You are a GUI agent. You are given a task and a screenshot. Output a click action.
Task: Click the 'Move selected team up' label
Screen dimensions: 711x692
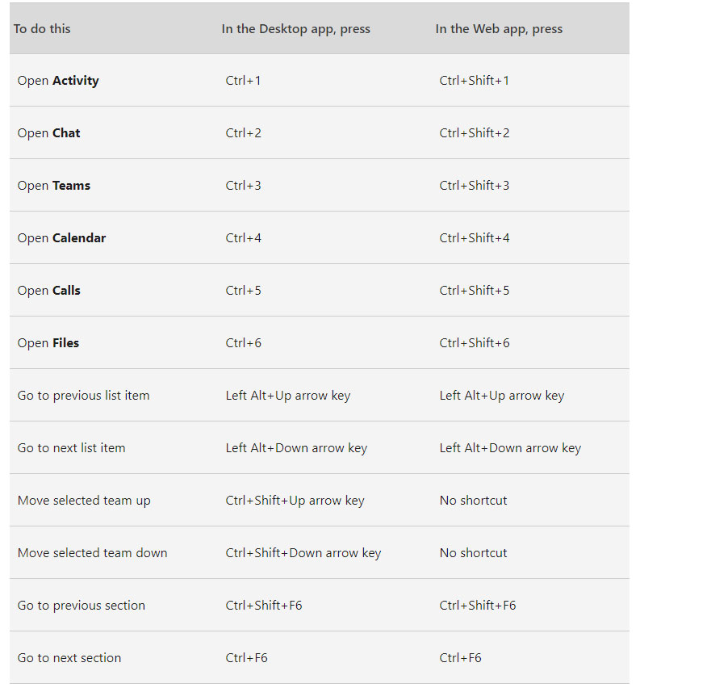tap(84, 501)
